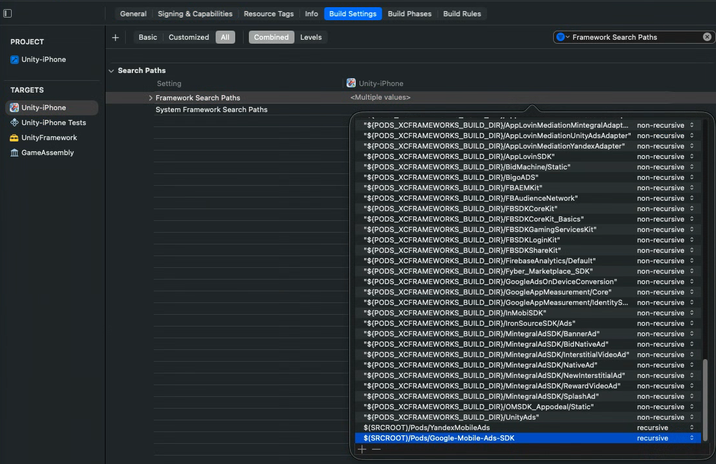Viewport: 716px width, 464px height.
Task: Open Build Rules tab
Action: point(462,14)
